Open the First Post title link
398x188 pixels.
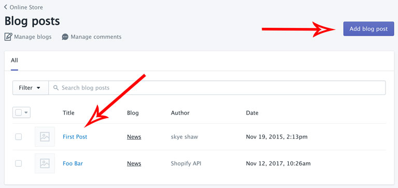(x=75, y=137)
